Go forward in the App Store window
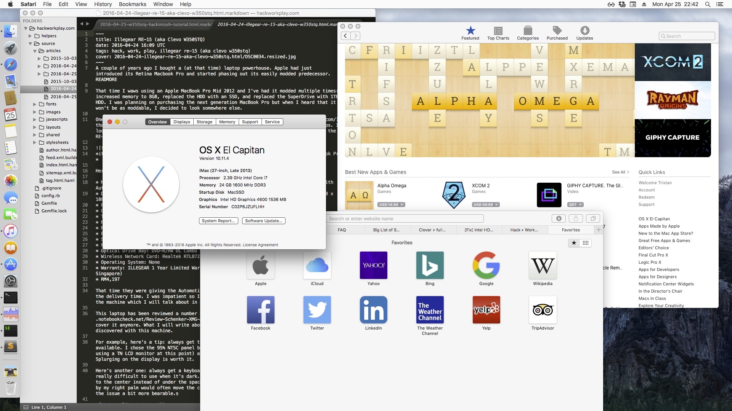This screenshot has height=411, width=732. pyautogui.click(x=355, y=36)
